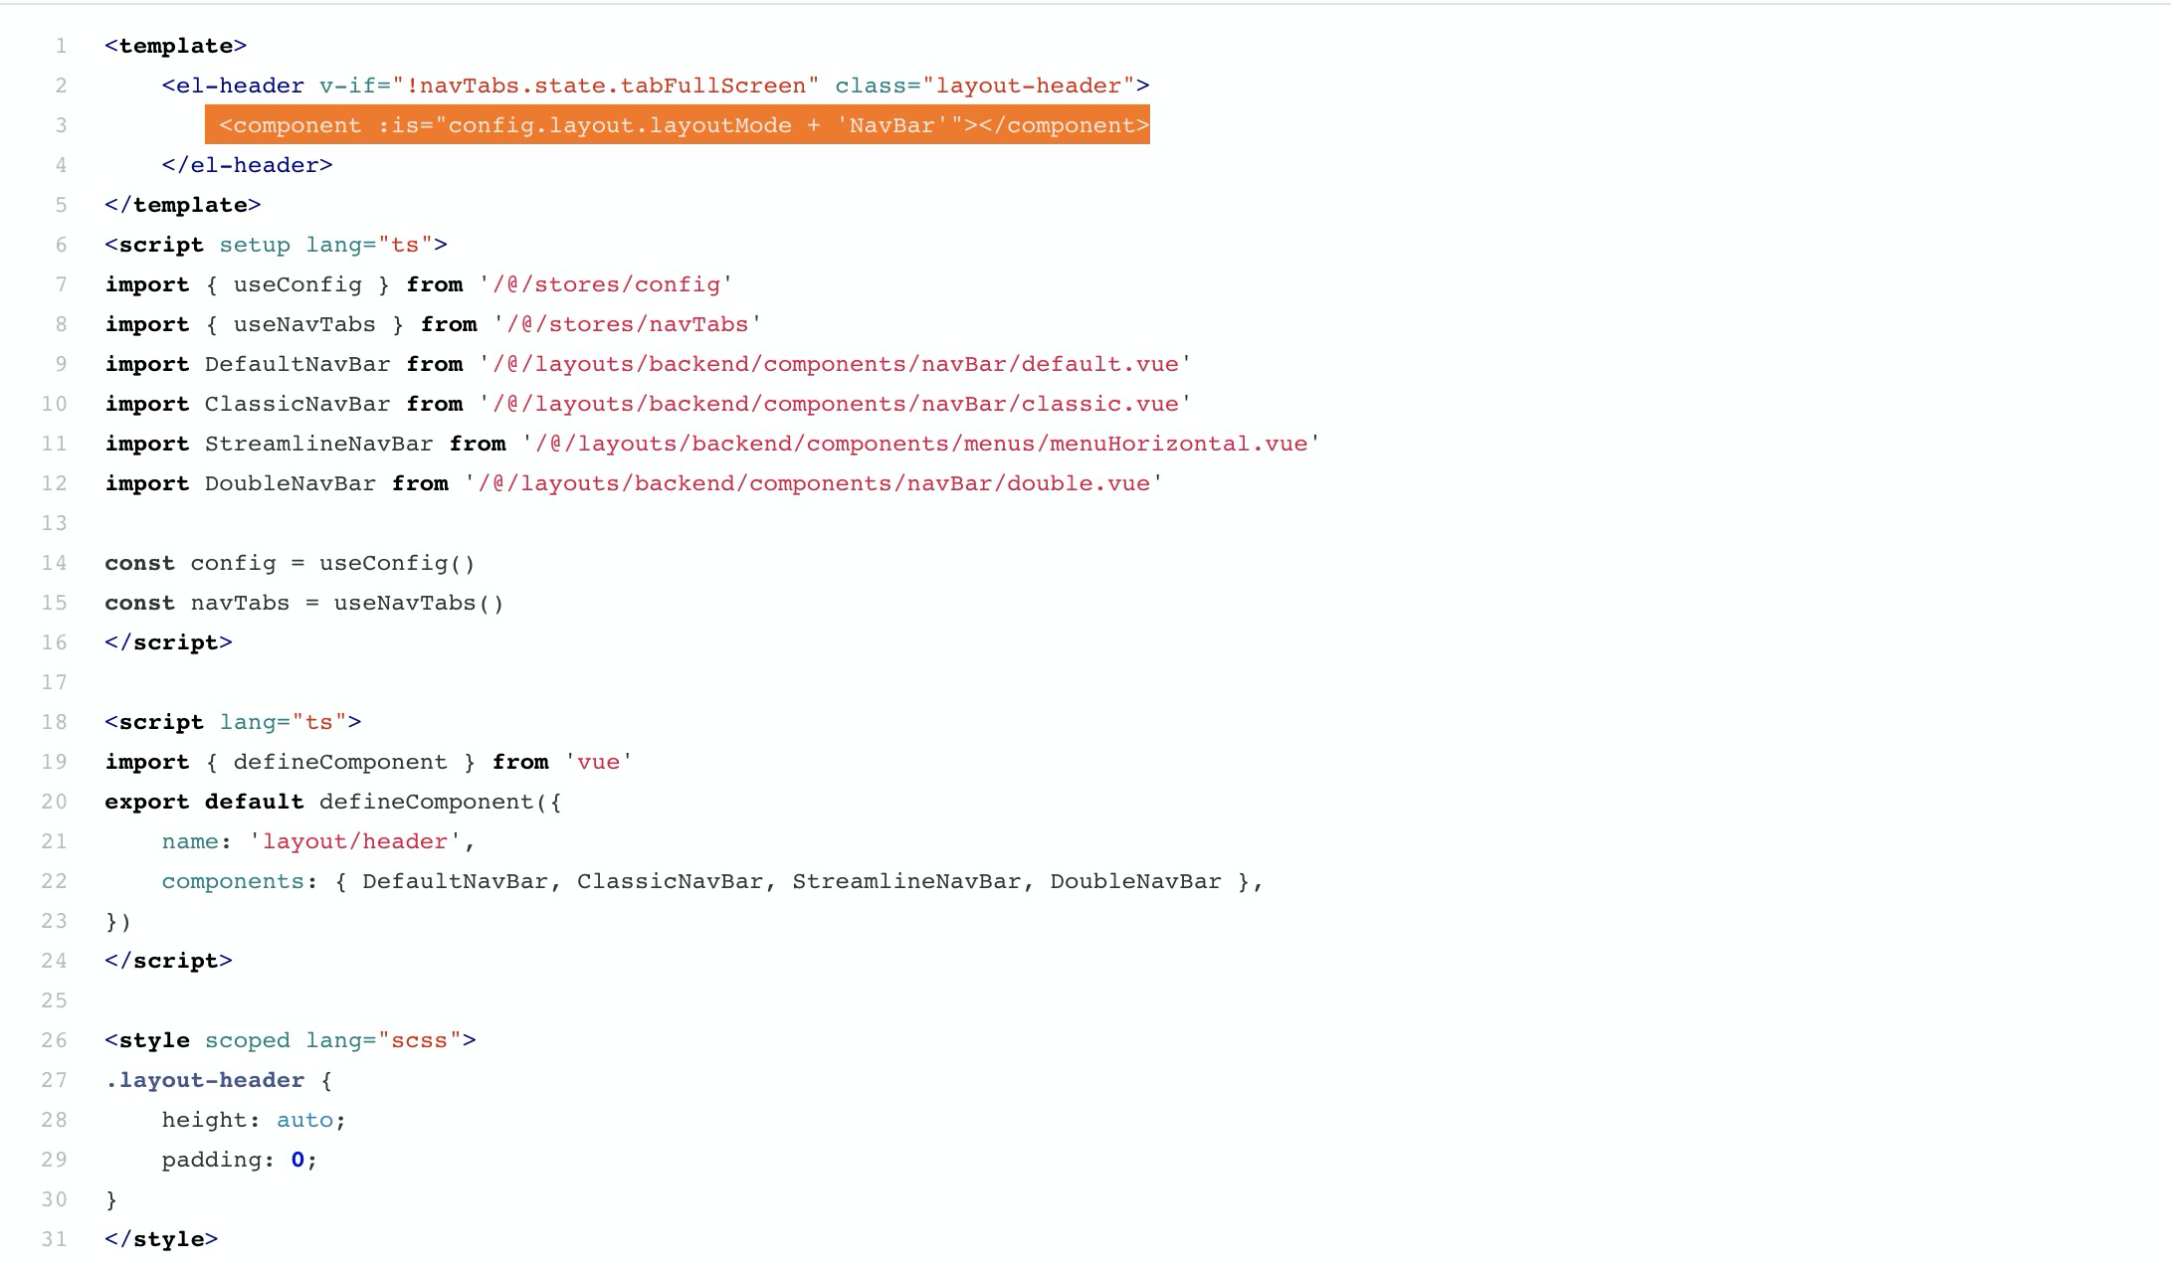The image size is (2171, 1269).
Task: Click the useConfig() call on line 14
Action: 396,563
